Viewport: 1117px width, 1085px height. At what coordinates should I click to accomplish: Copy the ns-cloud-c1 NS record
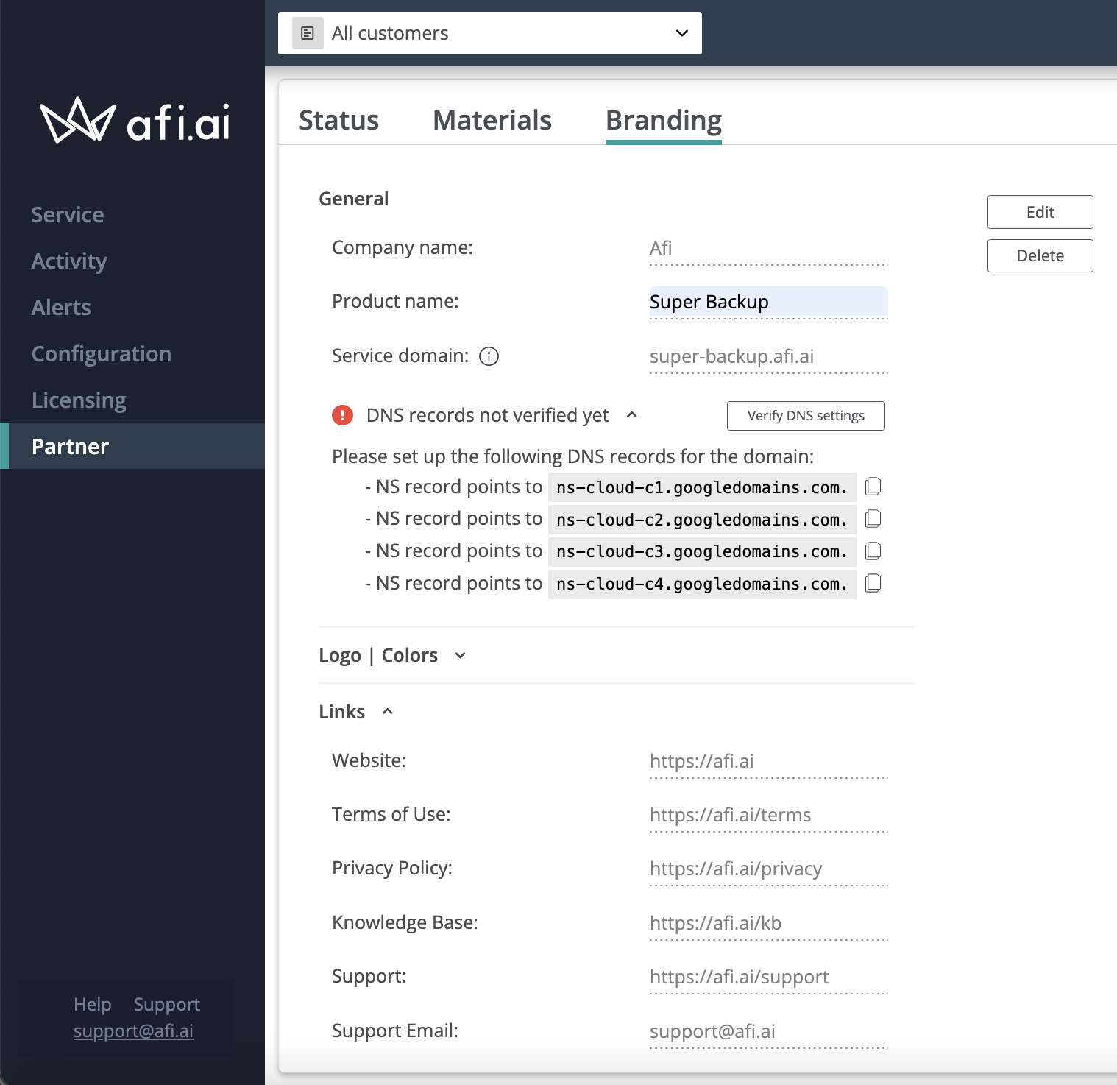[x=873, y=487]
